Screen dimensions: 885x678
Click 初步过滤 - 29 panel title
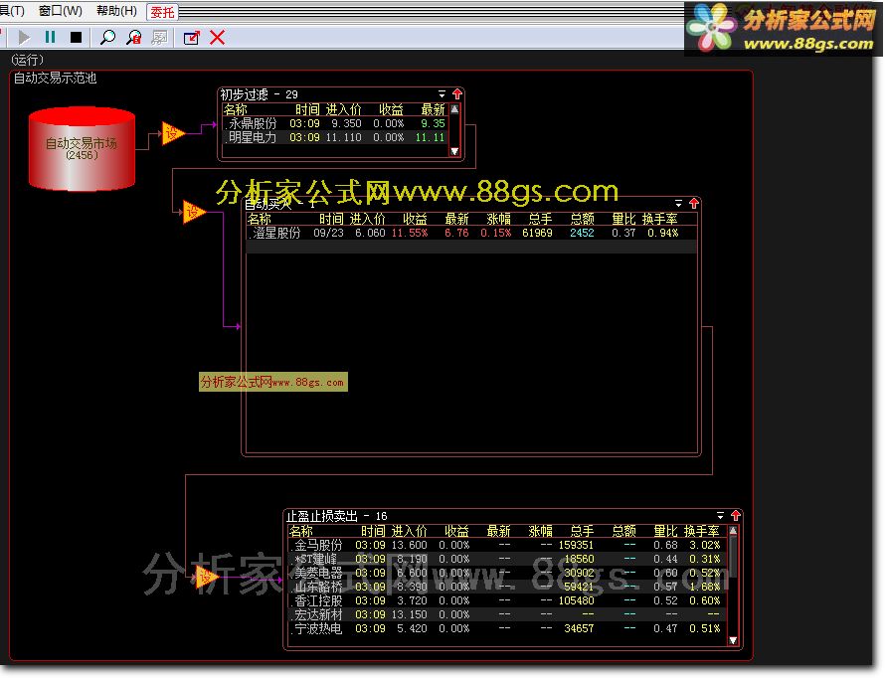(x=260, y=94)
